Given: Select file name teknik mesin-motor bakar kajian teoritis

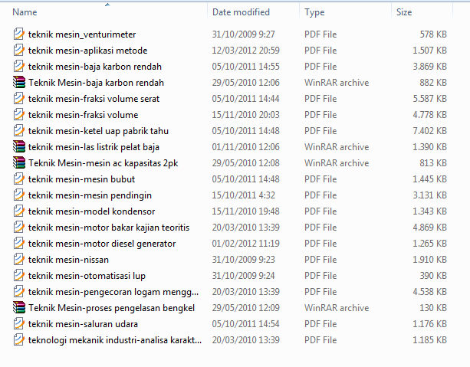Looking at the screenshot, I should (x=109, y=228).
